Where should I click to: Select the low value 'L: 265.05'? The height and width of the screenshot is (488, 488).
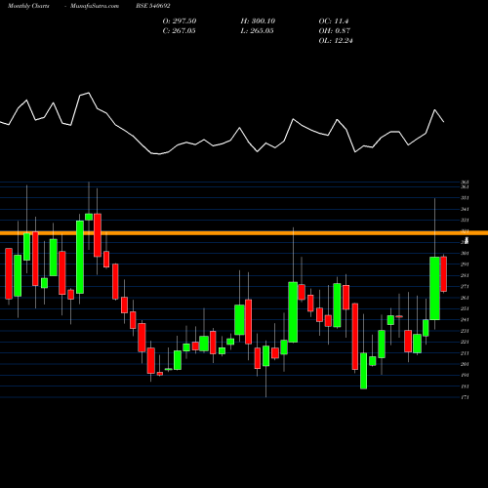257,31
